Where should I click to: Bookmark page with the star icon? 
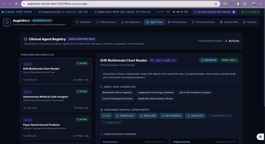click(x=216, y=4)
